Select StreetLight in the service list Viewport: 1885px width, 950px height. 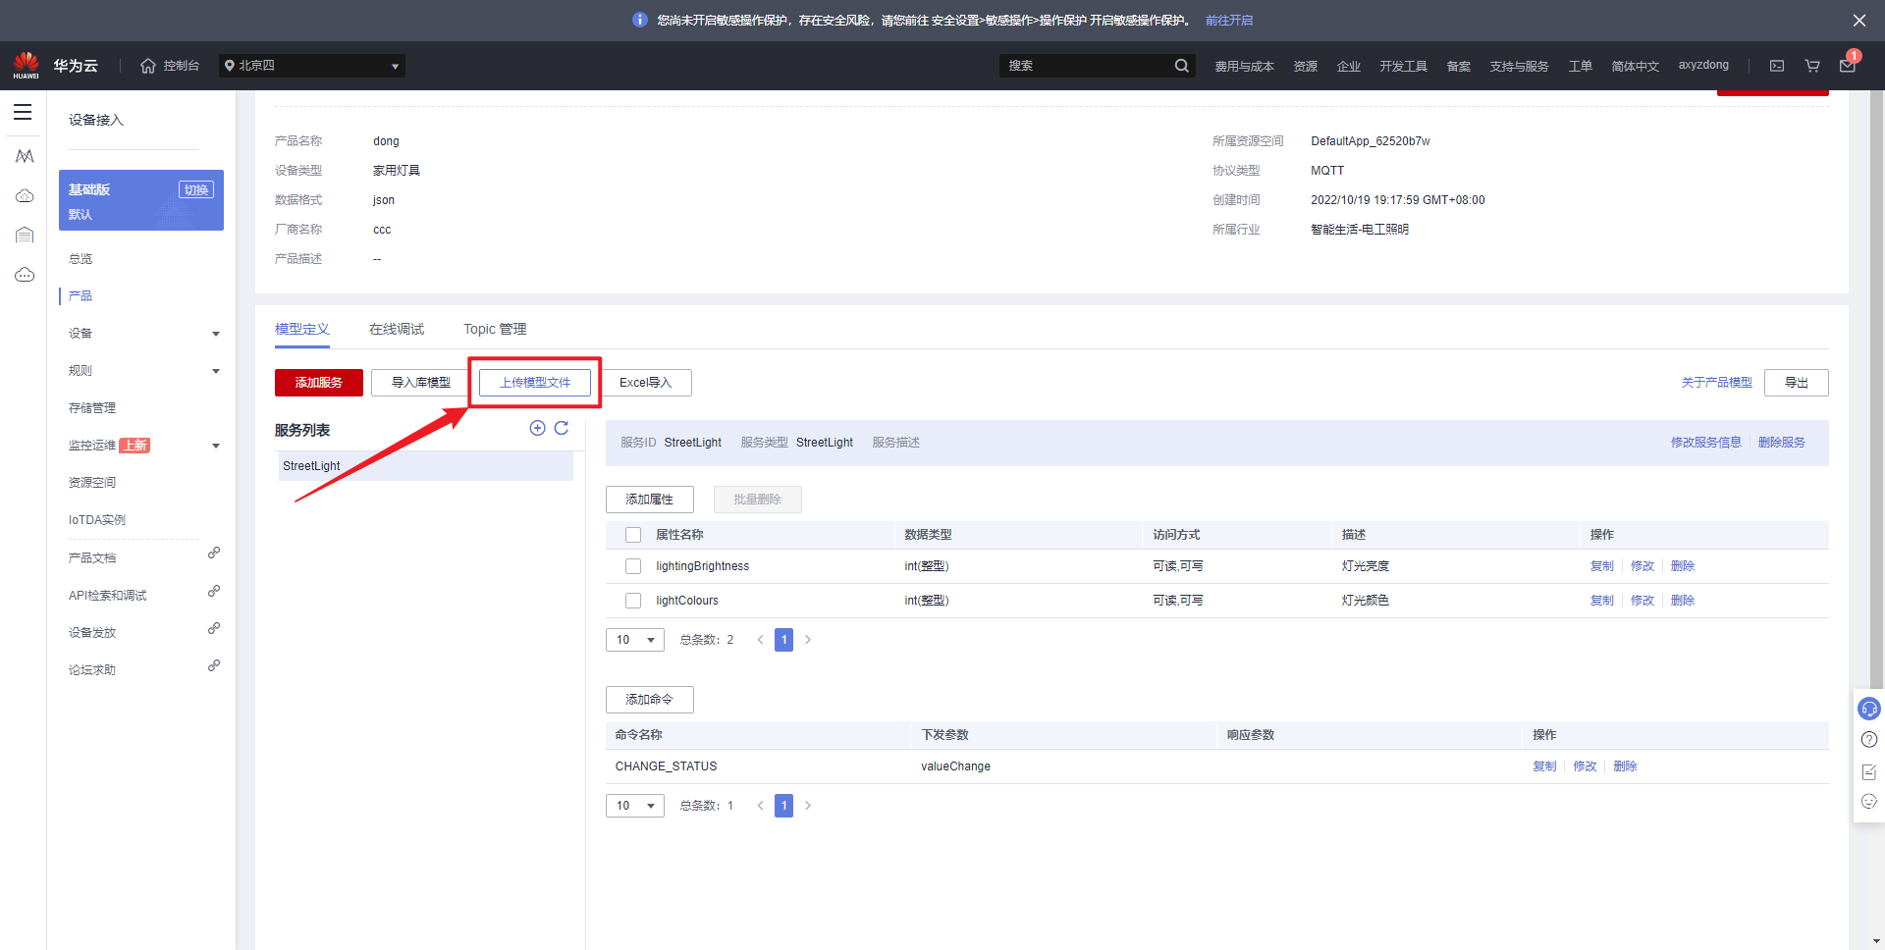pyautogui.click(x=425, y=466)
